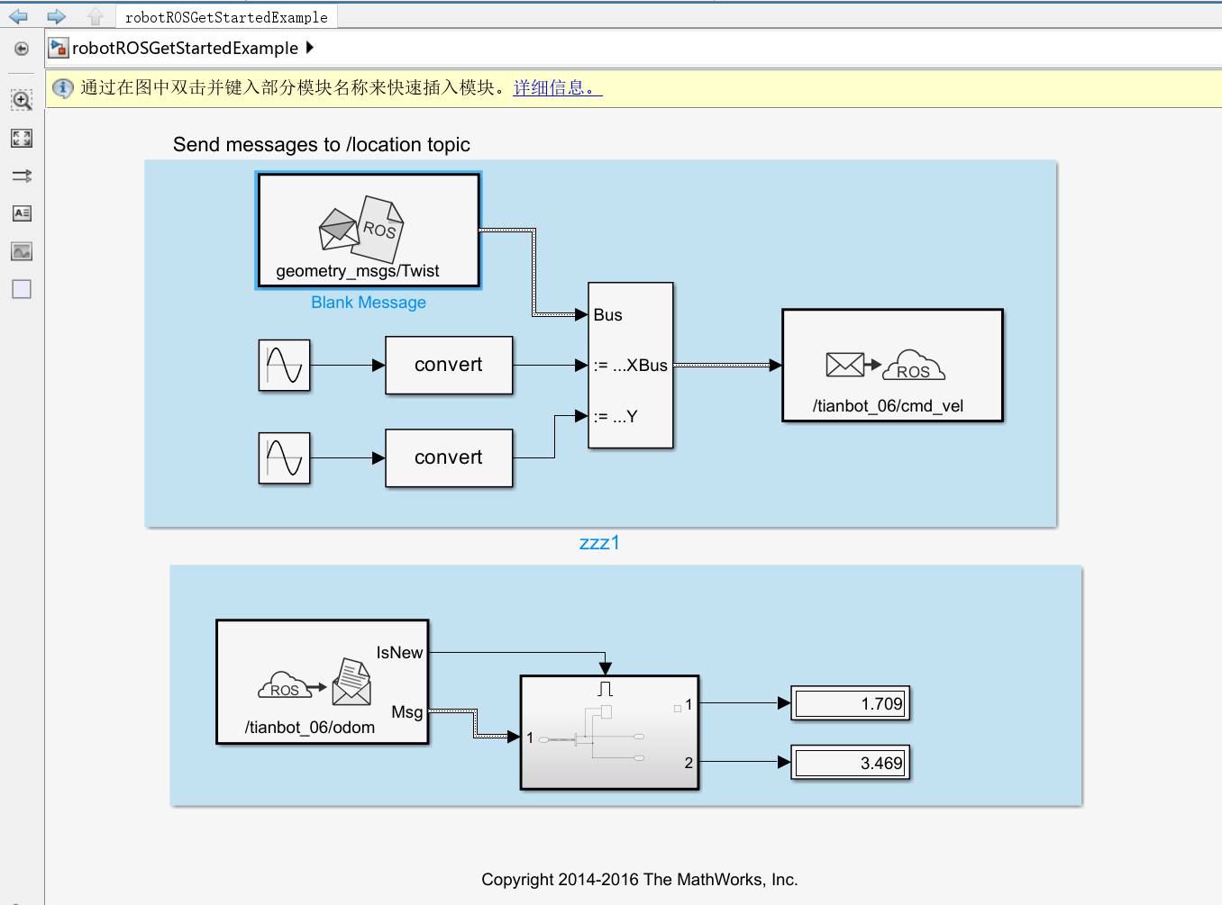The height and width of the screenshot is (905, 1222).
Task: Click the 'Send messages to /location topic' annotation
Action: click(x=322, y=145)
